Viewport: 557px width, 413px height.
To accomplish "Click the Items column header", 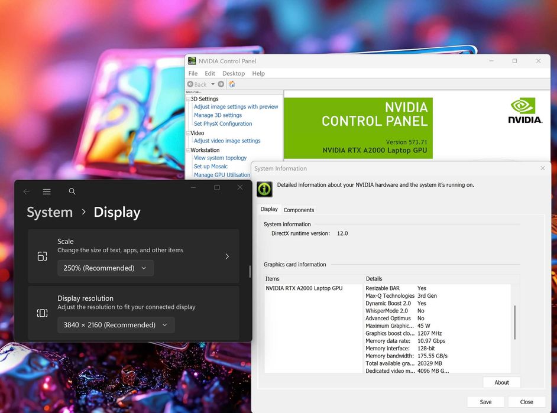I will [x=315, y=278].
